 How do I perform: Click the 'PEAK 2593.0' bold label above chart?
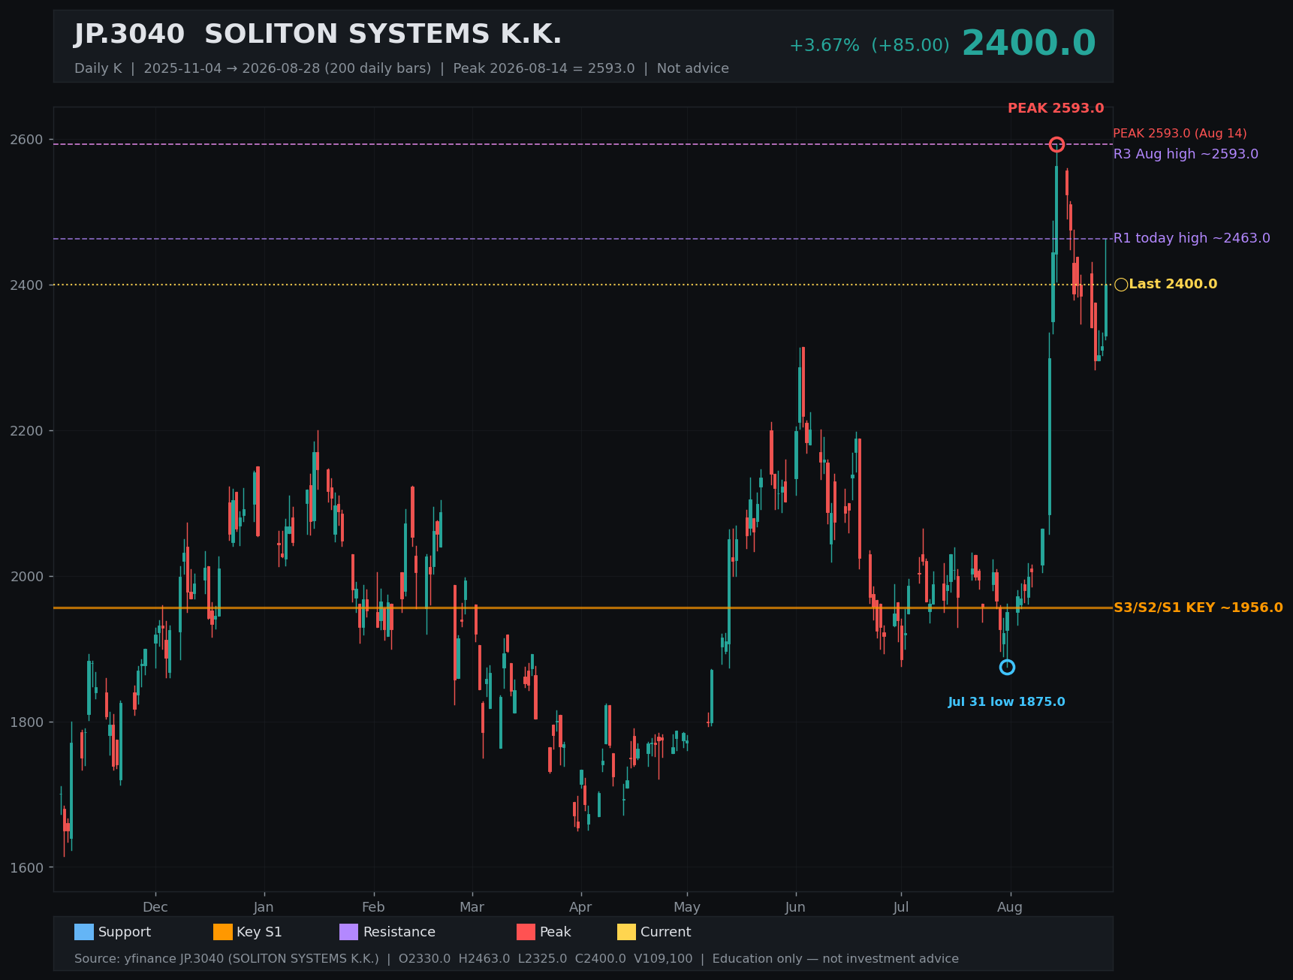click(x=1056, y=108)
